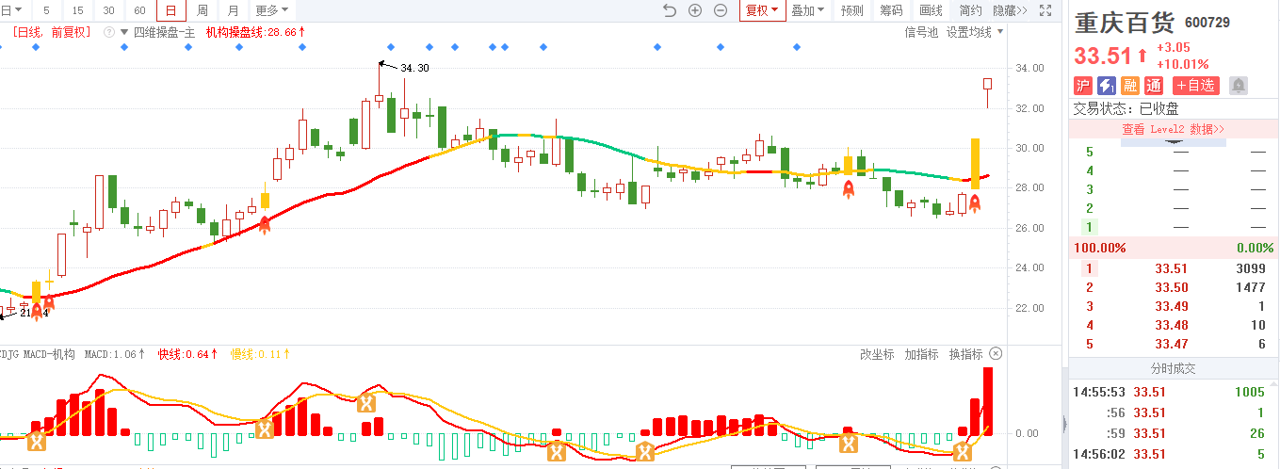The height and width of the screenshot is (469, 1280).
Task: Toggle the 画线 drawing tools
Action: click(931, 10)
